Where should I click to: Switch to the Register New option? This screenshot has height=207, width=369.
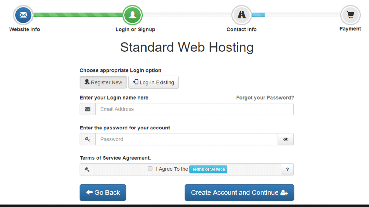coord(103,82)
